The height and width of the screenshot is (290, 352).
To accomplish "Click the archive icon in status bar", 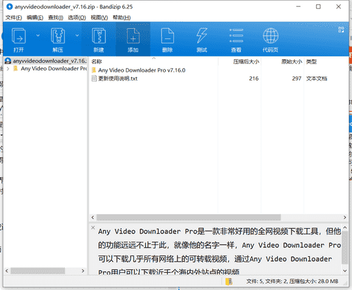I will click(229, 281).
